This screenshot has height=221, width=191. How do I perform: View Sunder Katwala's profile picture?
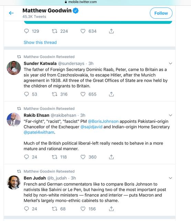pos(14,68)
